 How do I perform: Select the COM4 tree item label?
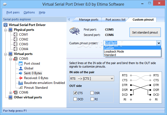point(24,49)
